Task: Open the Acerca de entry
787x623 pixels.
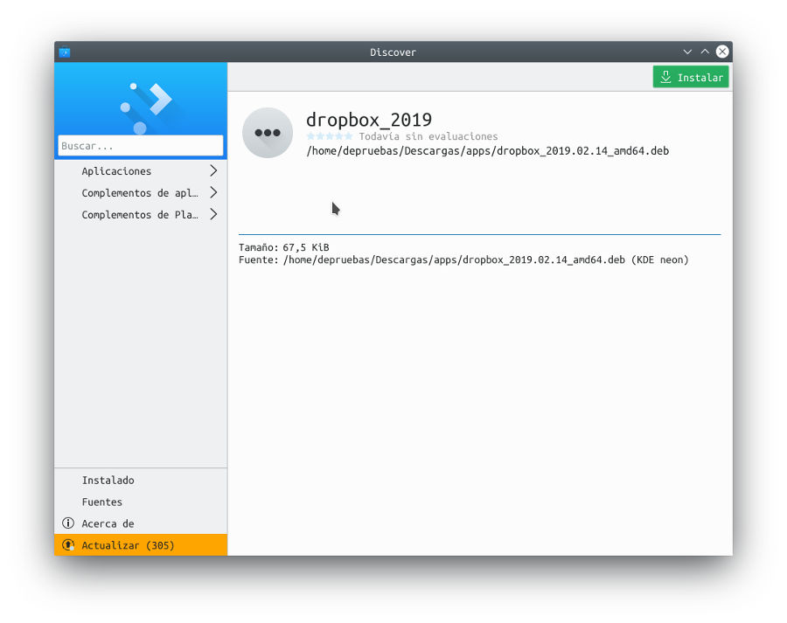Action: 141,523
